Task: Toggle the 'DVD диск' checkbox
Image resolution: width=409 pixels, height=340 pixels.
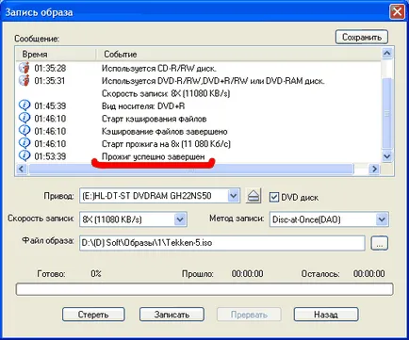Action: (274, 197)
